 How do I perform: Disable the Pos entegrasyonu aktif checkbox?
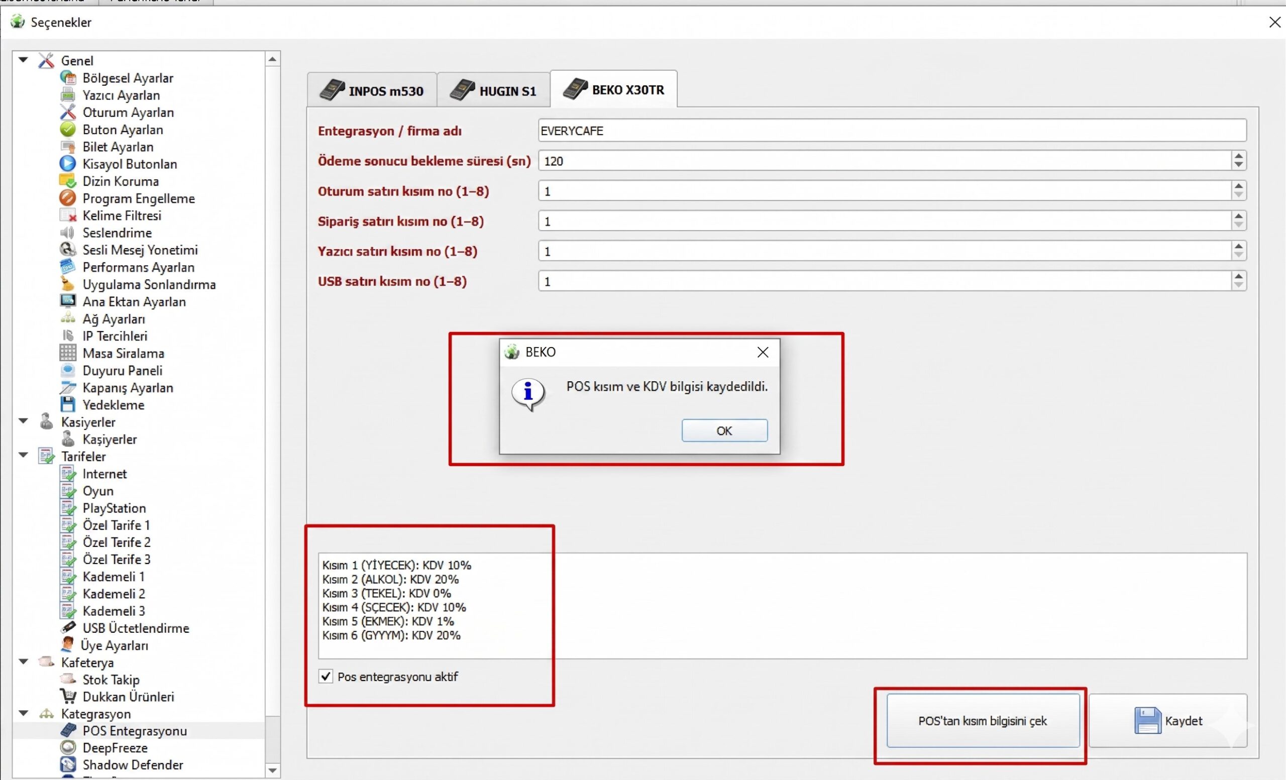[x=326, y=676]
